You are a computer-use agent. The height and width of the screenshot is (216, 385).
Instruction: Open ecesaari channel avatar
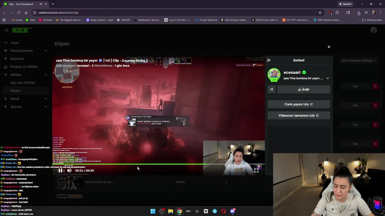tap(274, 75)
